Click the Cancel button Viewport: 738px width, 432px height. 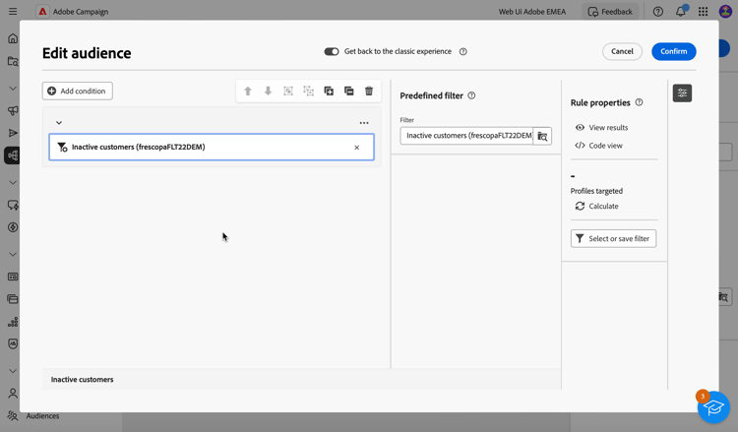622,51
